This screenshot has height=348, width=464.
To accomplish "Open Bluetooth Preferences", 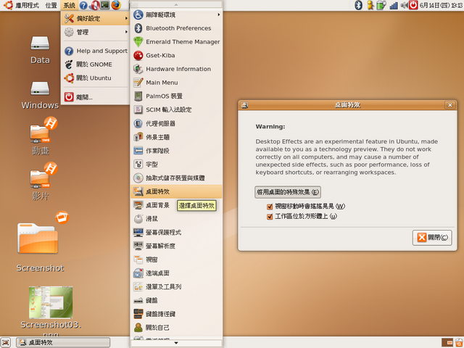I will click(x=176, y=28).
